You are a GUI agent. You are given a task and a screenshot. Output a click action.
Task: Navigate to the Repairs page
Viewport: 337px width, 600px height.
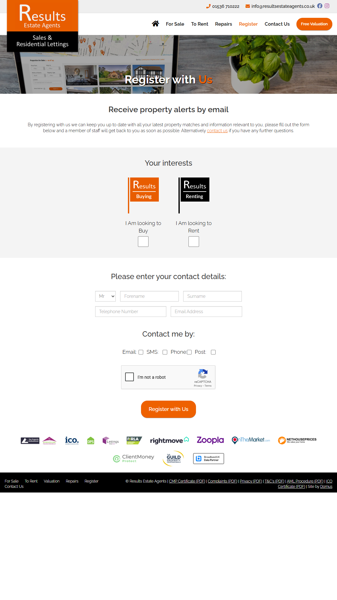click(223, 24)
